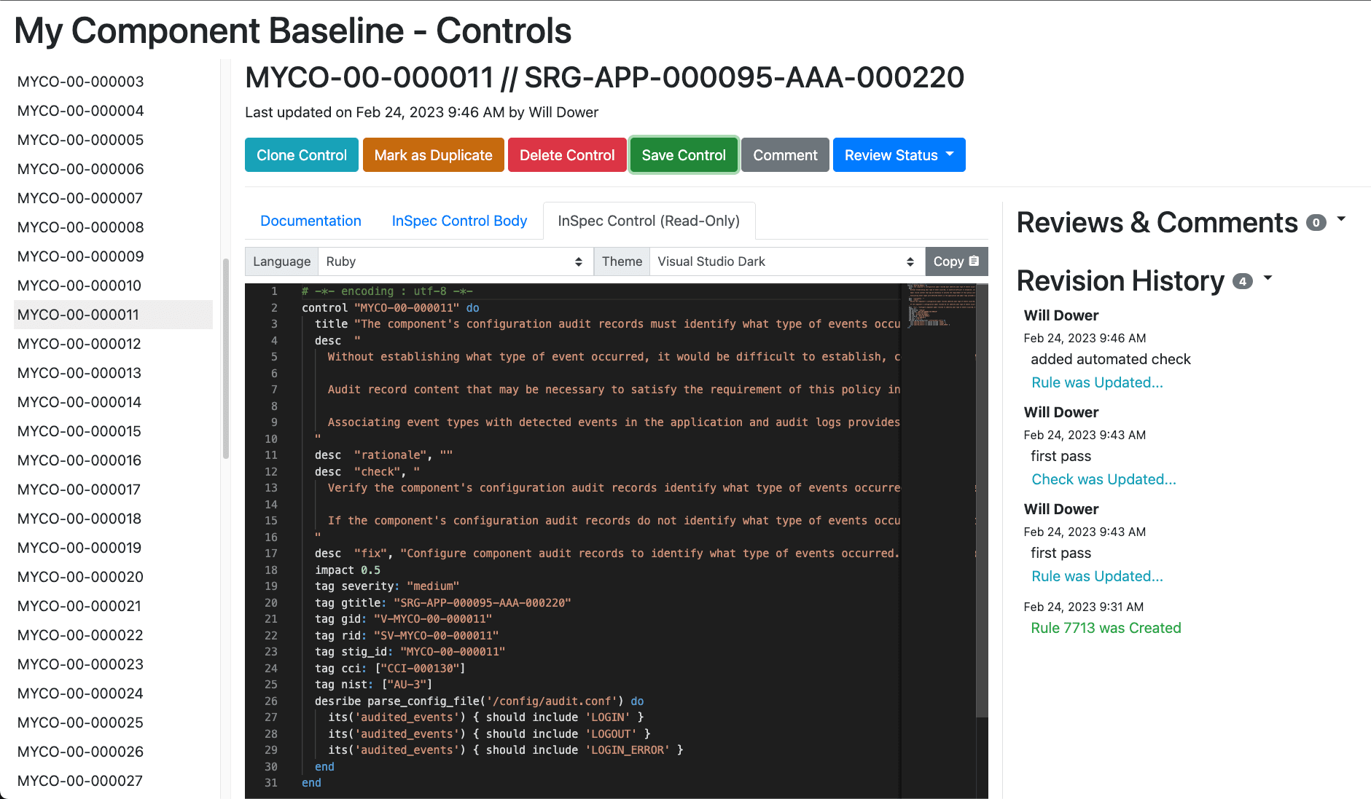Change the theme from Visual Studio Dark
Screen dimensions: 1371x799
click(785, 261)
